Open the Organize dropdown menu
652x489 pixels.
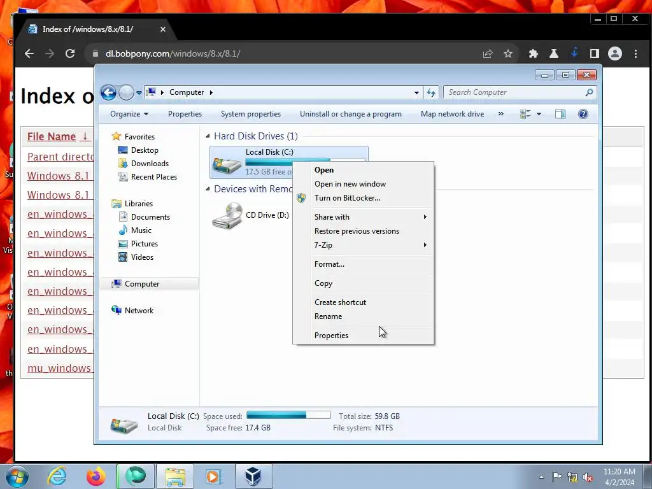pos(129,114)
